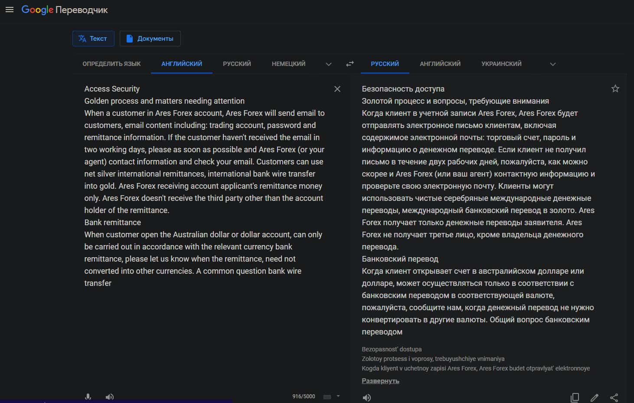Click the 916/5000 character counter
This screenshot has height=403, width=634.
[x=304, y=396]
